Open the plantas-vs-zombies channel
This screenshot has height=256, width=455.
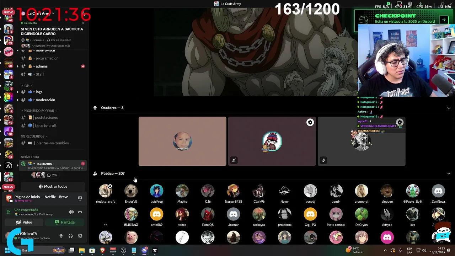(53, 143)
